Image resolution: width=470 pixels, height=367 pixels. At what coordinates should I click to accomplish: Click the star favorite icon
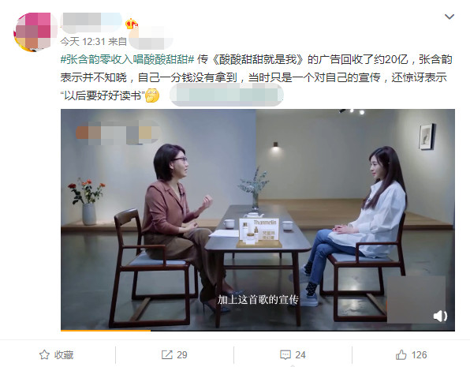[x=44, y=354]
